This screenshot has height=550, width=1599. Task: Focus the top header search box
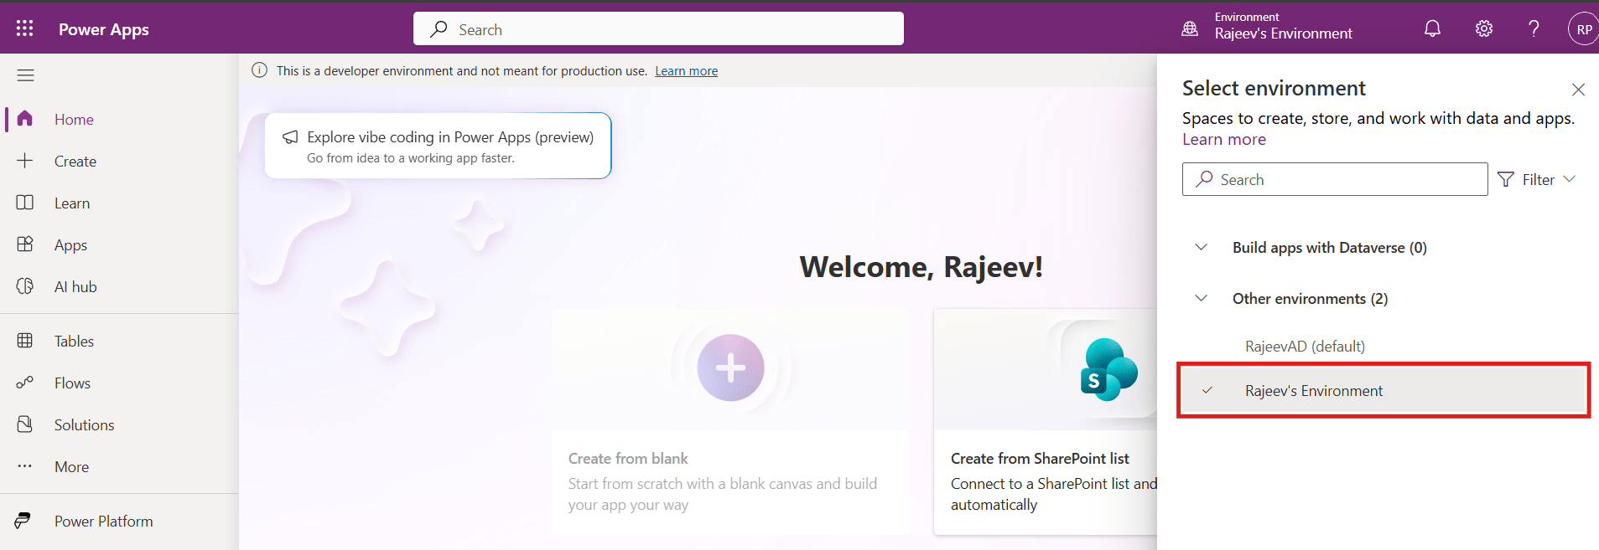point(658,28)
